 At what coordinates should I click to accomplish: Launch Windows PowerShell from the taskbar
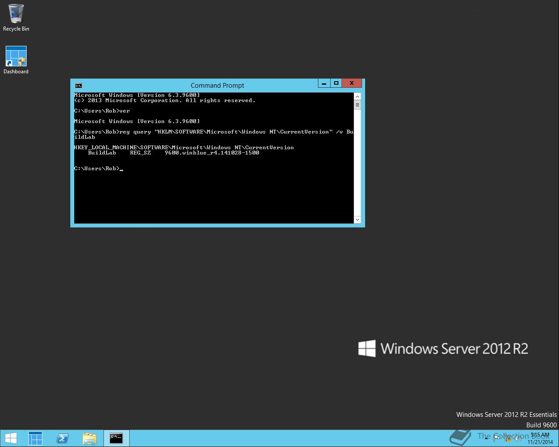tap(62, 438)
